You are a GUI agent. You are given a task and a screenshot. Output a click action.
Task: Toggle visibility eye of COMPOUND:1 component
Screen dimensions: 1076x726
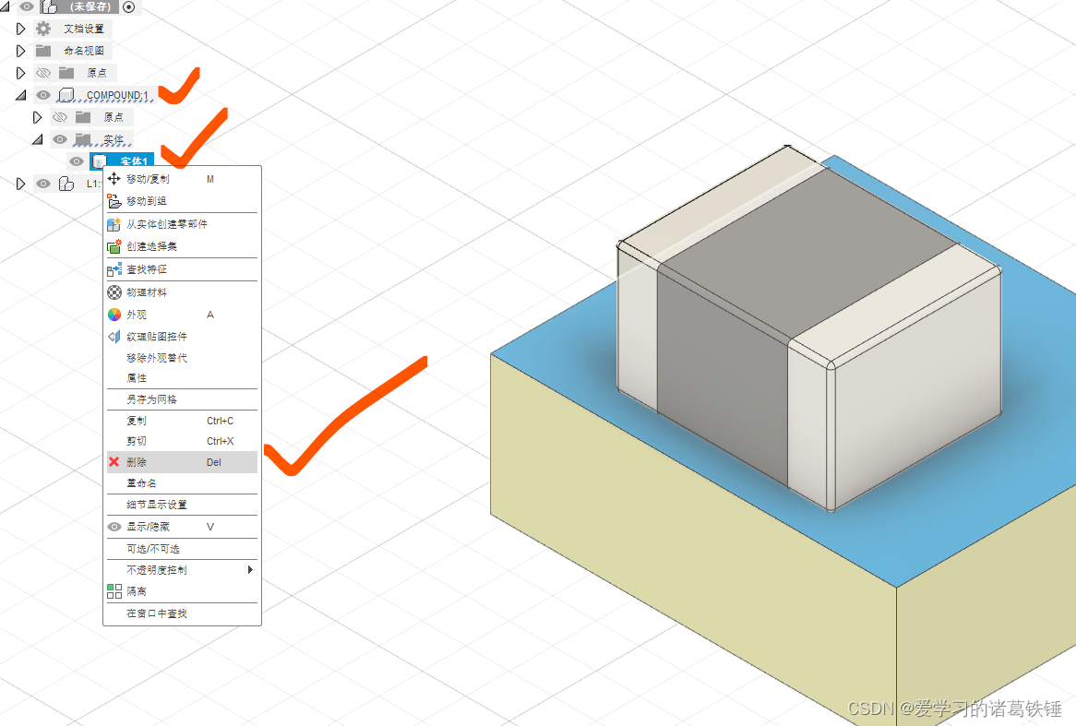click(42, 95)
